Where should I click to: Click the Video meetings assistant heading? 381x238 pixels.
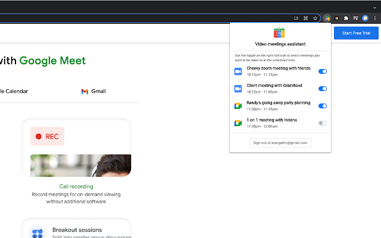280,44
